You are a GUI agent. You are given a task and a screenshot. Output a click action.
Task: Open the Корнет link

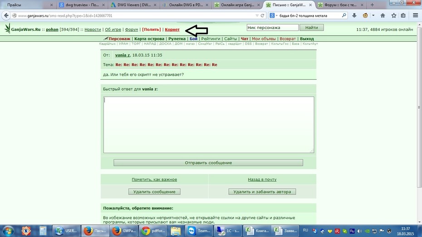172,29
